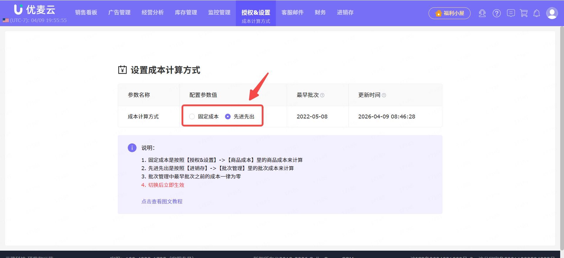Viewport: 564px width, 258px height.
Task: Expand the 进销存 menu
Action: pos(345,12)
